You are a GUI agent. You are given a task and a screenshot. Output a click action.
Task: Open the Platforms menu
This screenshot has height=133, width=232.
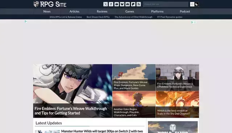click(157, 11)
